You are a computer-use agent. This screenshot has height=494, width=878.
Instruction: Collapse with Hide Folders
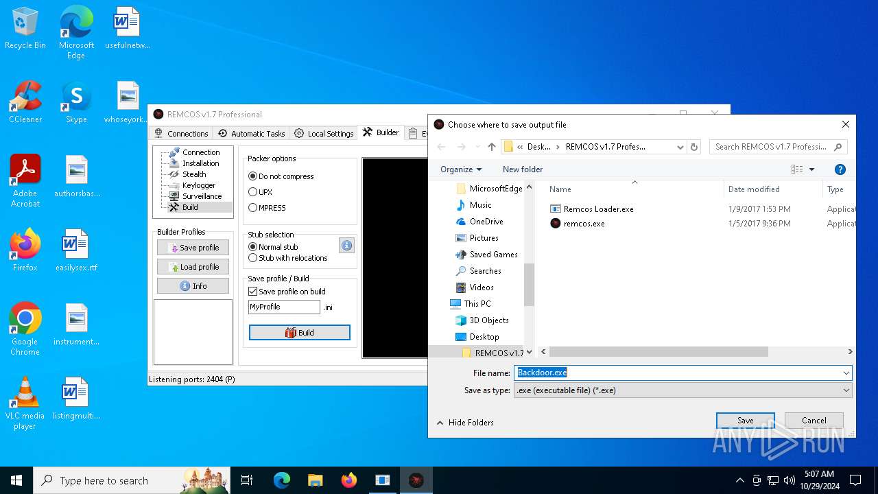click(x=465, y=423)
